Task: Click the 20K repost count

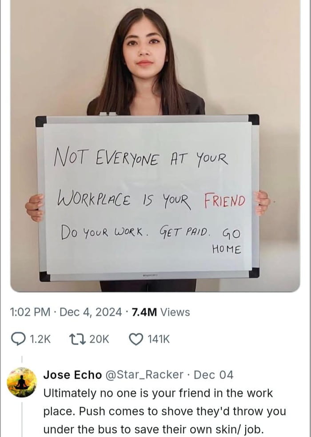Action: (x=99, y=339)
